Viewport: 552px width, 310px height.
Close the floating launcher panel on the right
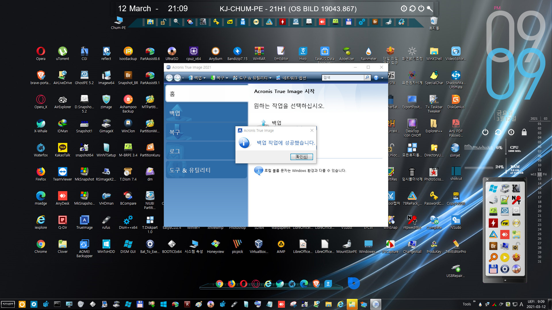pyautogui.click(x=487, y=179)
